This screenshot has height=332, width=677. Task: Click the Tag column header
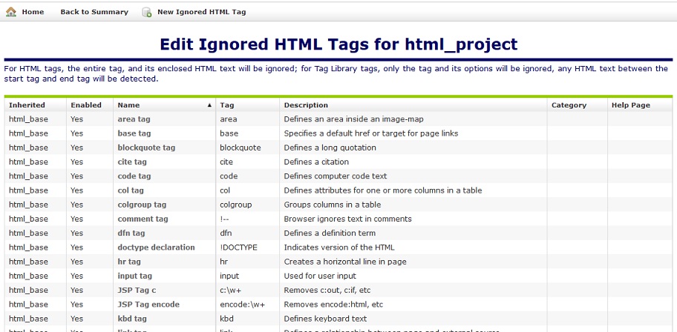click(x=227, y=105)
